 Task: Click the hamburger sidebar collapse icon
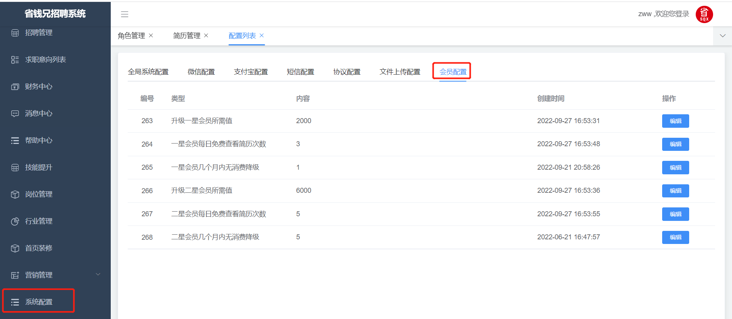point(124,14)
